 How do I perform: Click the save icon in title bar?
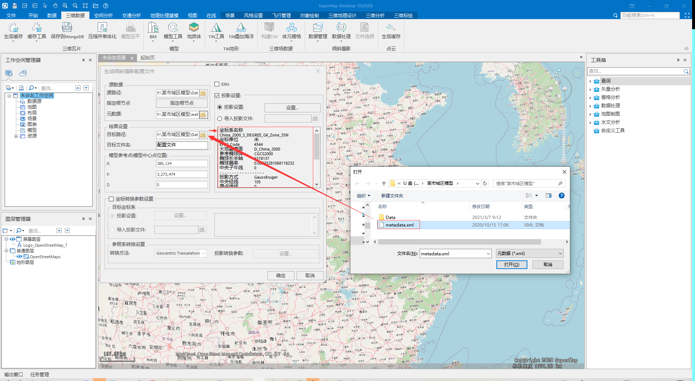pyautogui.click(x=15, y=6)
